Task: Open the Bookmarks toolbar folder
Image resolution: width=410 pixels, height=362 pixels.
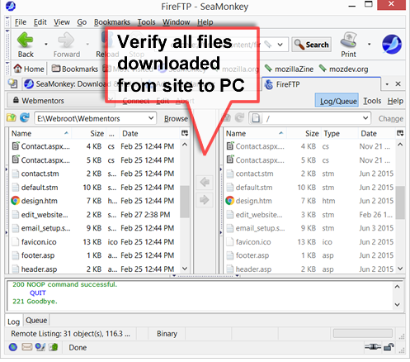Action: click(74, 69)
